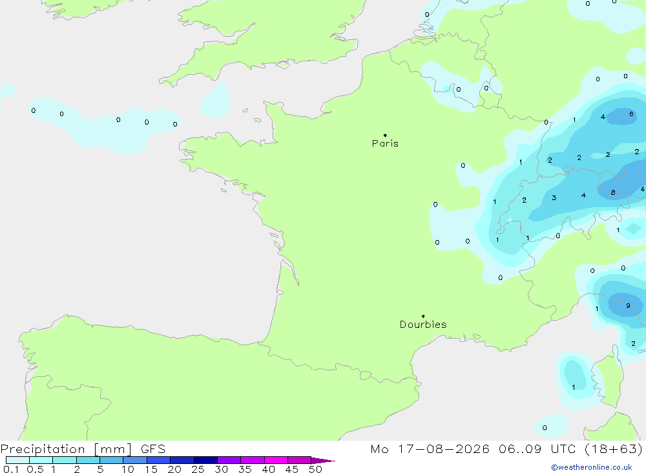
Task: Click the purple arrow end of legend
Action: (323, 460)
